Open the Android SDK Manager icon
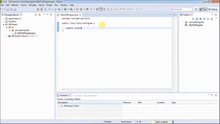Viewport: 220px width, 124px height. [38, 9]
